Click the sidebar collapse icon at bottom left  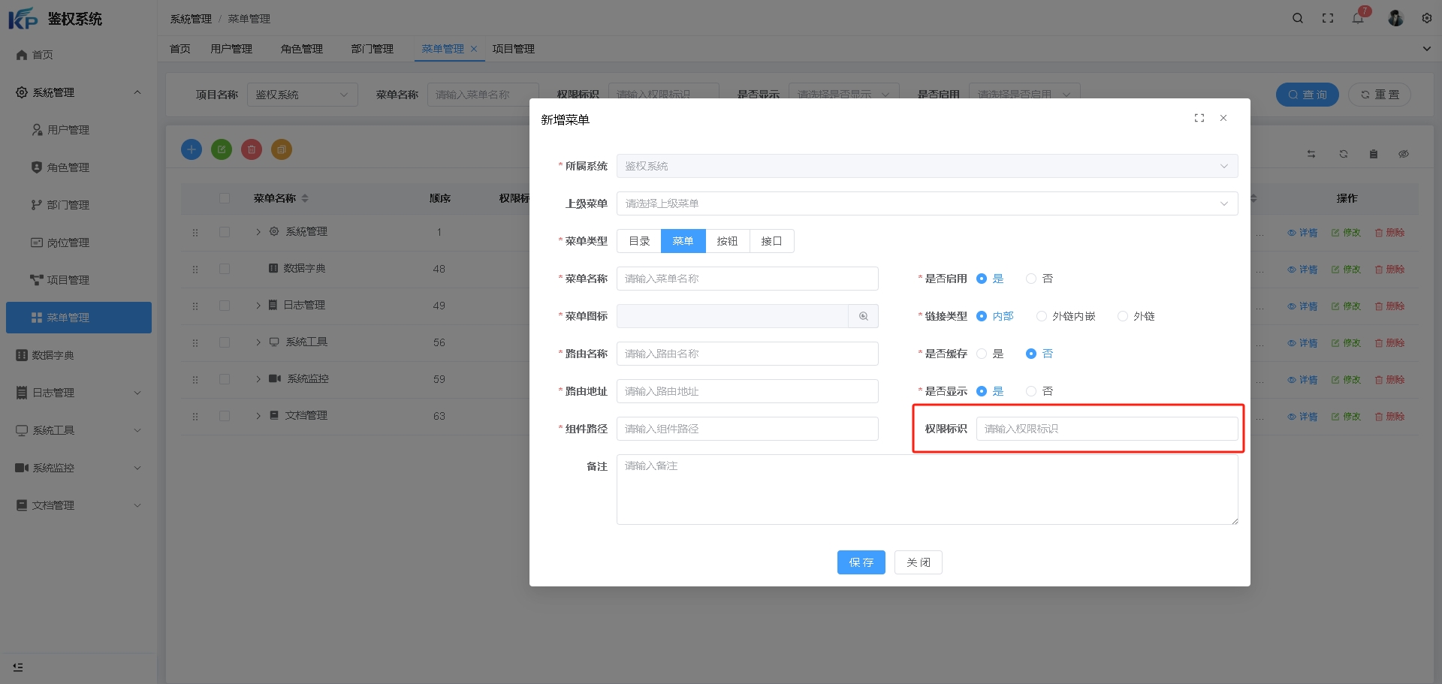pos(18,667)
